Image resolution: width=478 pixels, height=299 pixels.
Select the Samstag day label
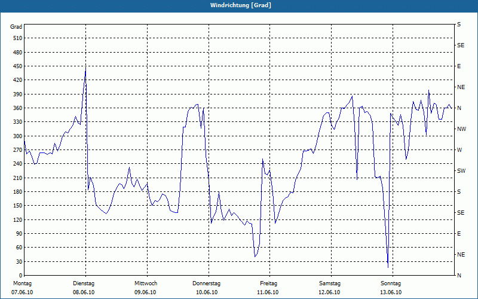pos(330,283)
